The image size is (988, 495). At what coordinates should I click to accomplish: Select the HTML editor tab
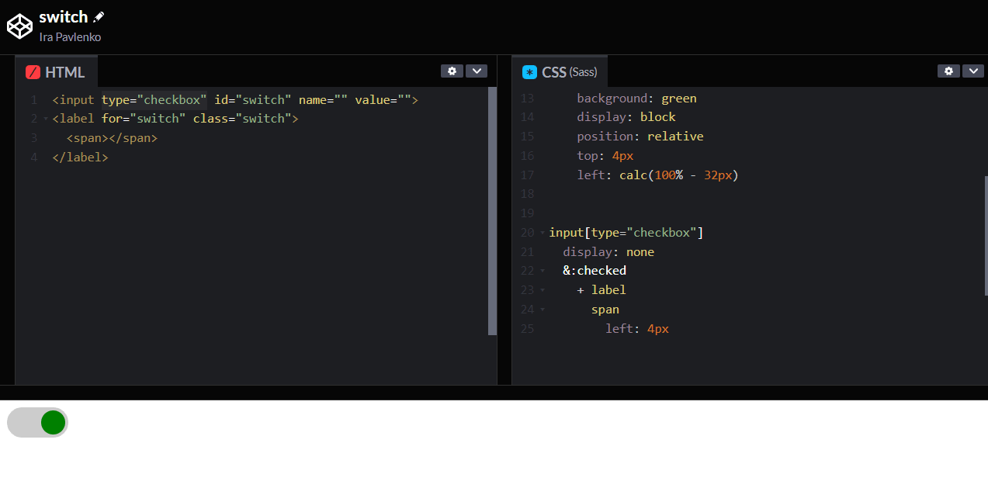57,72
